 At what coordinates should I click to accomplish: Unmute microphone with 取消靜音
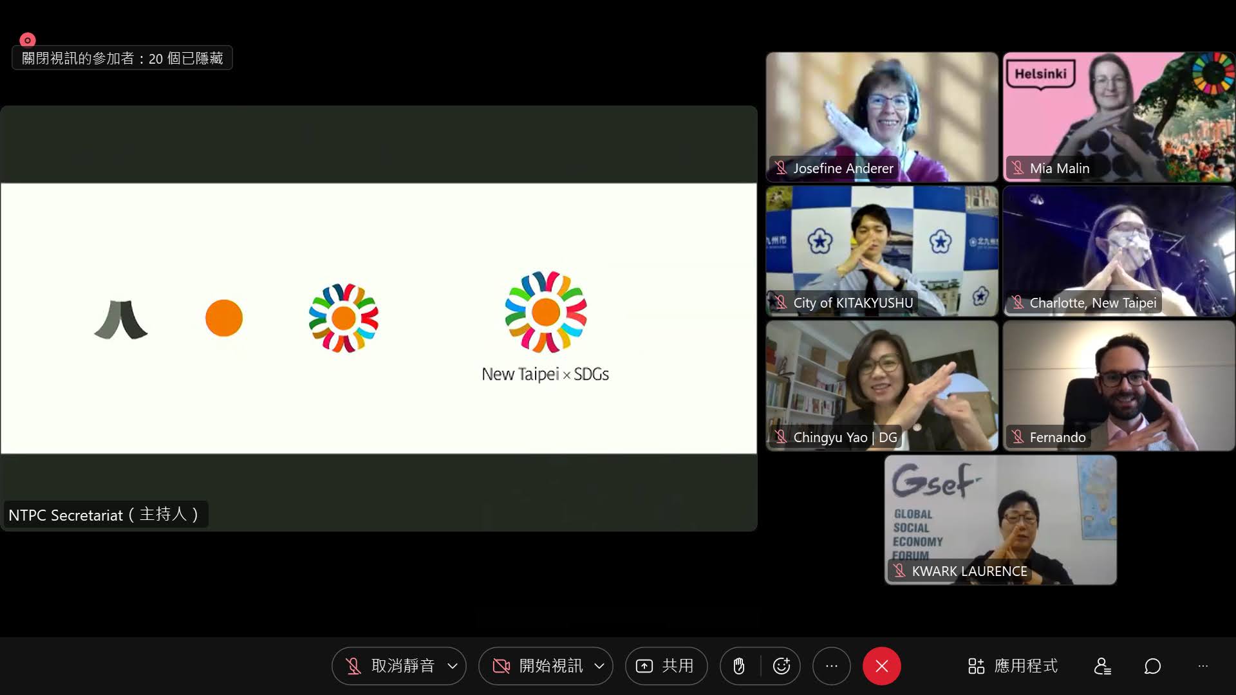(x=391, y=666)
